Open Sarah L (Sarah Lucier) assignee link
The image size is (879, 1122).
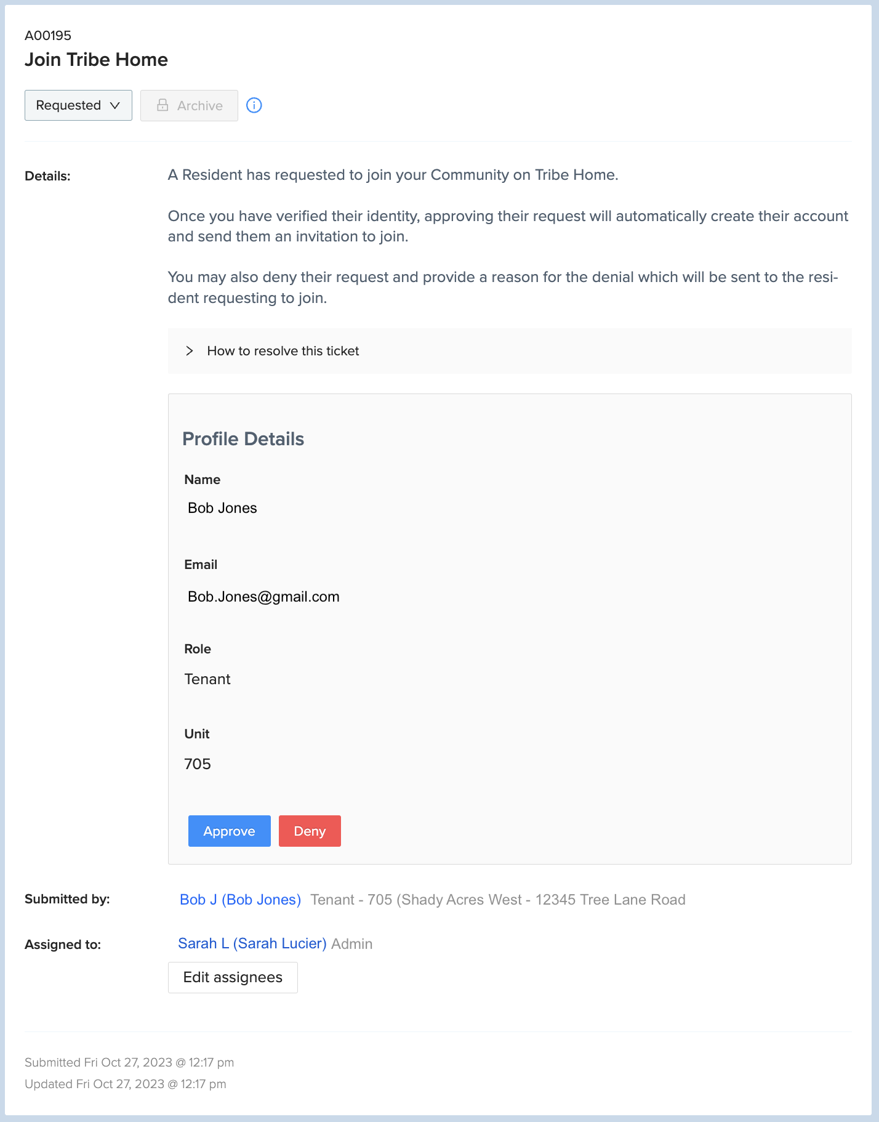tap(252, 943)
